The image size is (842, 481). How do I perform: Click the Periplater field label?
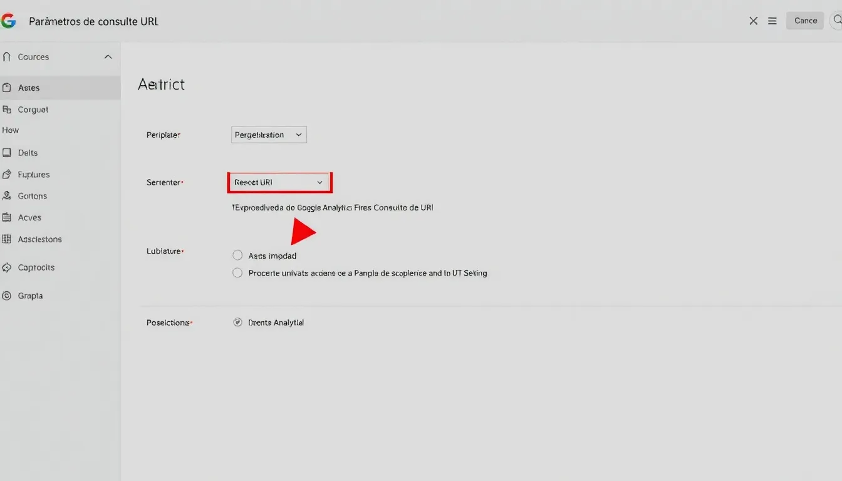pyautogui.click(x=164, y=135)
